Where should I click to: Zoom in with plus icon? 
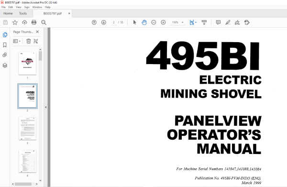point(163,22)
